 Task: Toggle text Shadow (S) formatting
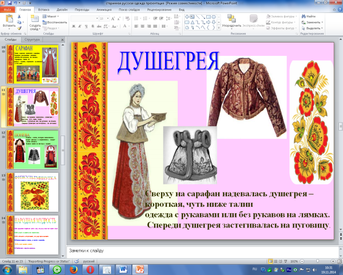tap(92, 26)
